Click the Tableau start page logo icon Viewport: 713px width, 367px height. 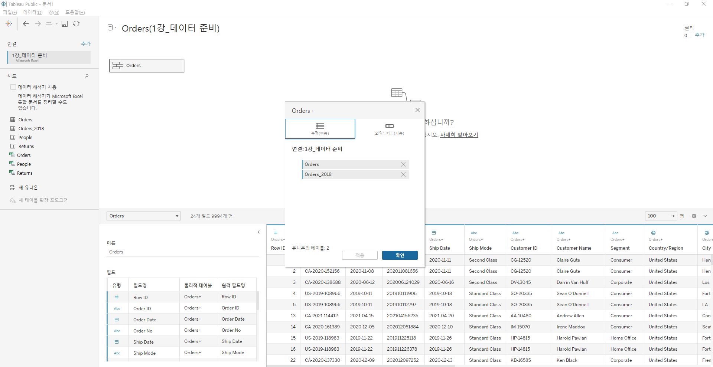(9, 24)
